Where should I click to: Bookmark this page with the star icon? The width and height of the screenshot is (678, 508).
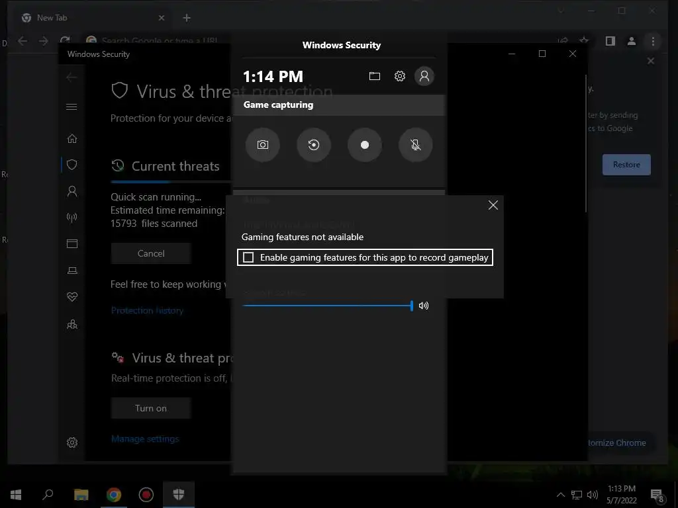coord(584,40)
